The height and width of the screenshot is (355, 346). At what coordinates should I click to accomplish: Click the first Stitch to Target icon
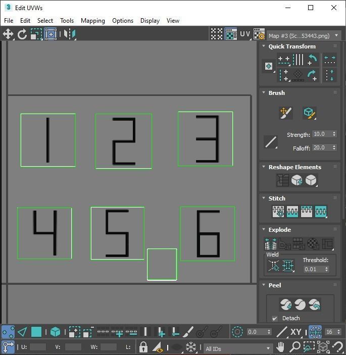tap(278, 212)
